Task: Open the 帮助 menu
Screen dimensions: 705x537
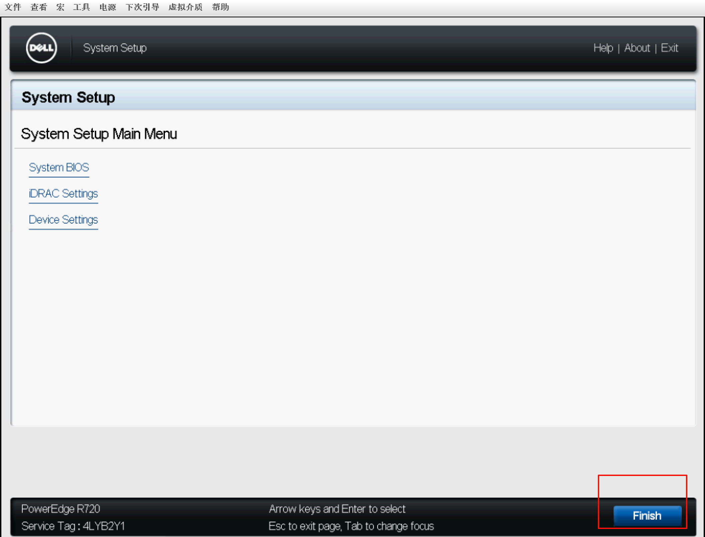Action: pyautogui.click(x=220, y=7)
